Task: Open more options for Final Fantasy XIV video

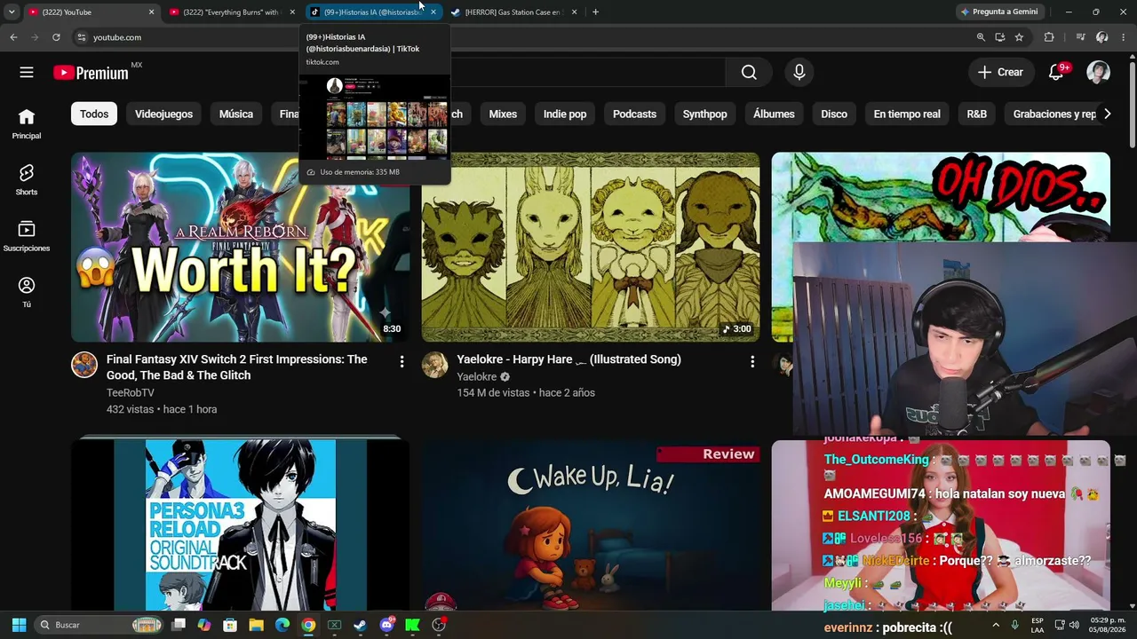Action: 402,361
